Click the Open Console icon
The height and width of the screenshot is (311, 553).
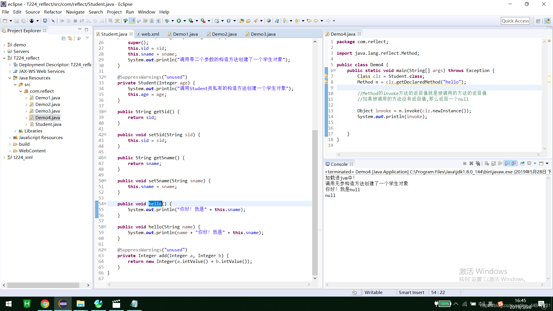pos(541,164)
